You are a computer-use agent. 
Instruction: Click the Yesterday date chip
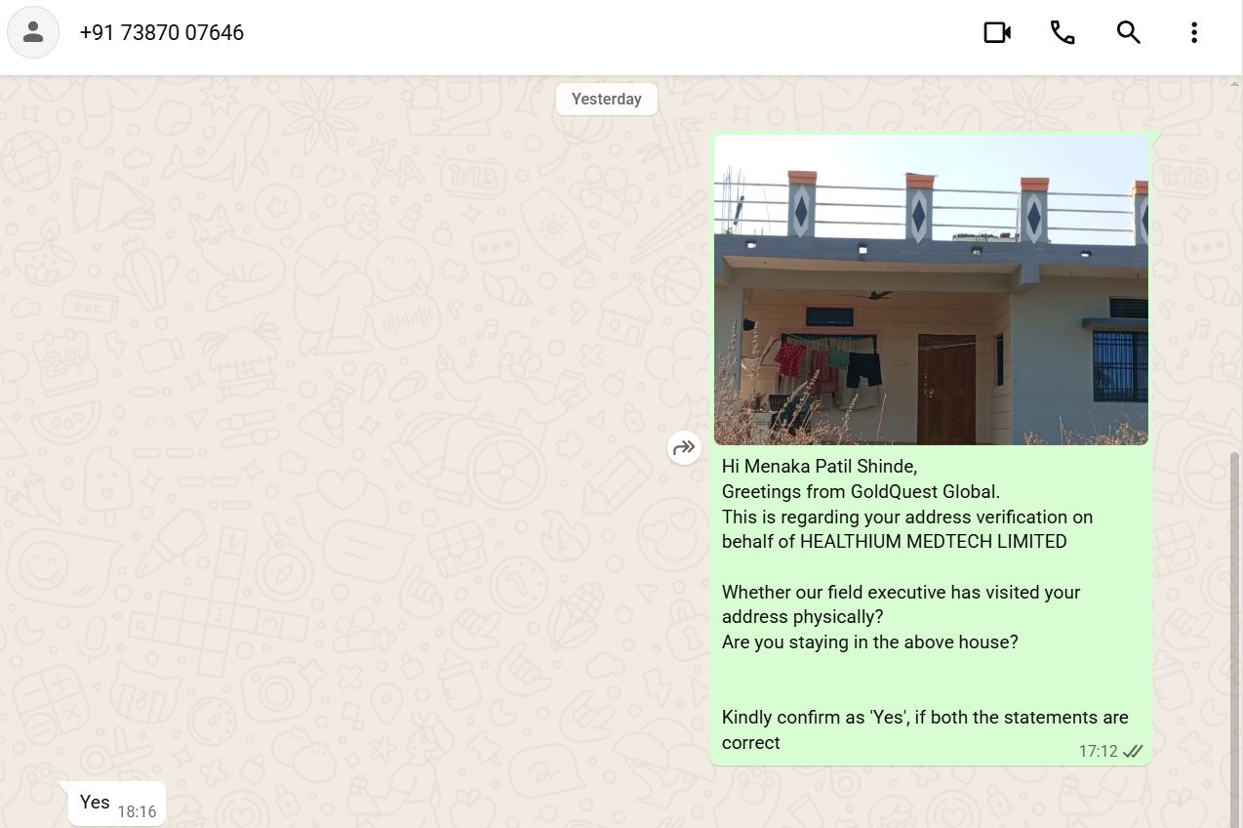click(607, 99)
